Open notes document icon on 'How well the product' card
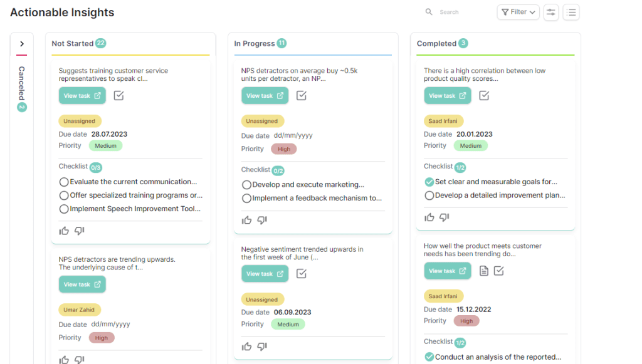This screenshot has height=364, width=642. click(x=484, y=271)
